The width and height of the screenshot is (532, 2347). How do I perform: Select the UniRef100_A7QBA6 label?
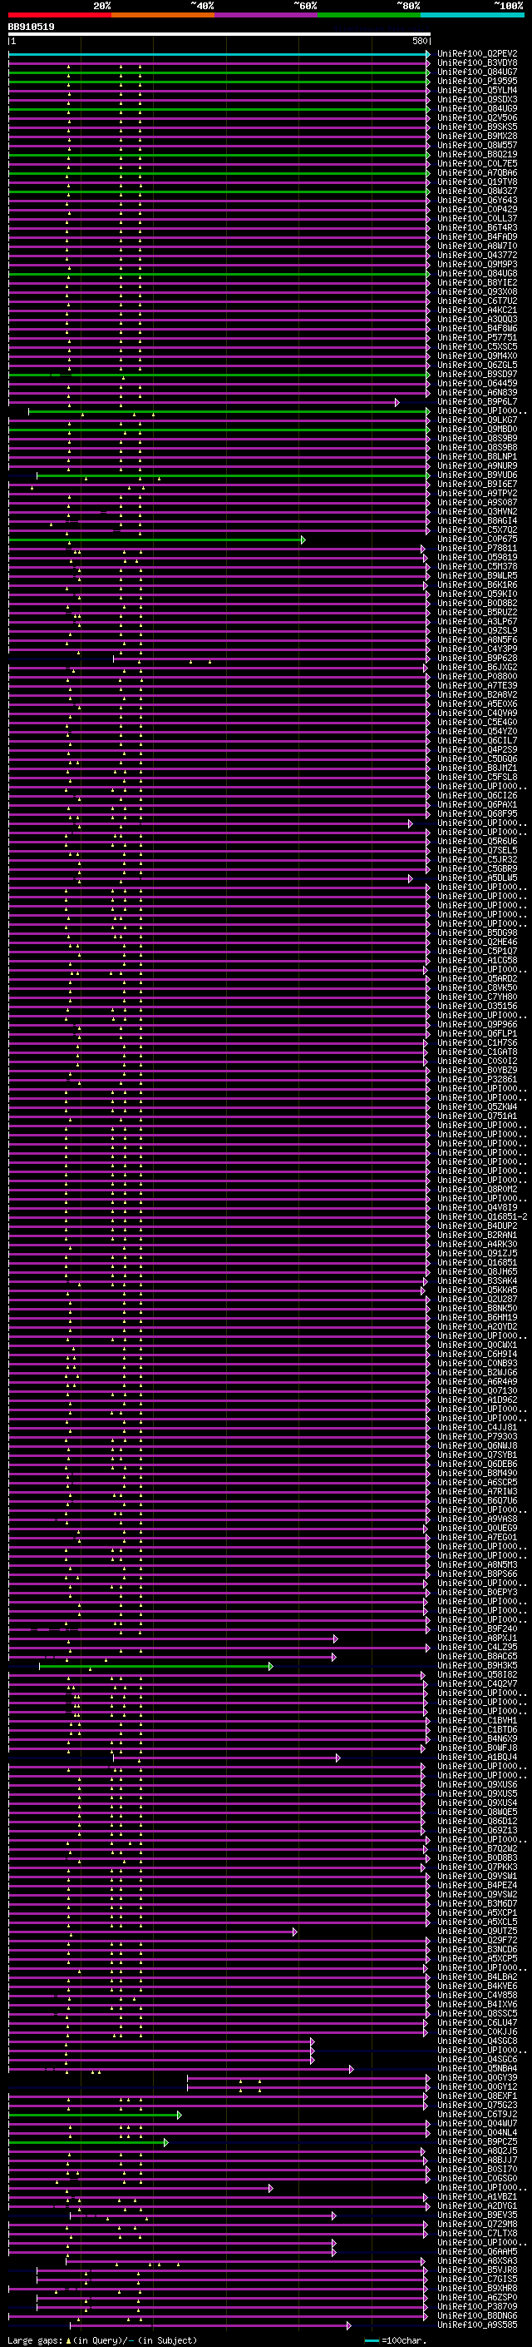point(477,173)
